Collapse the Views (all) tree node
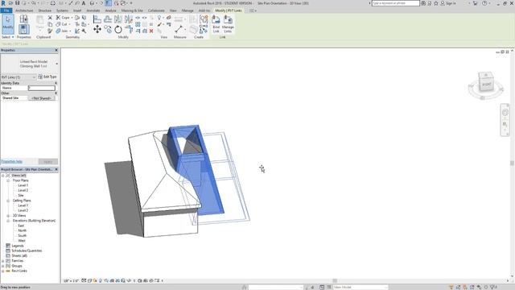 [x=3, y=176]
